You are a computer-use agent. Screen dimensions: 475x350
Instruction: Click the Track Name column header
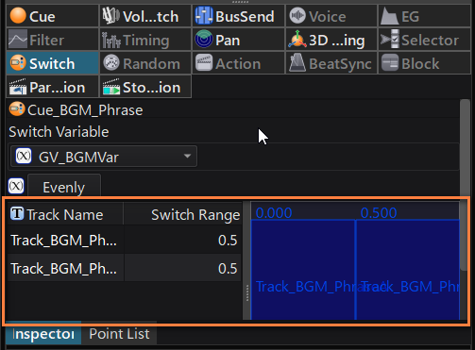coord(65,214)
